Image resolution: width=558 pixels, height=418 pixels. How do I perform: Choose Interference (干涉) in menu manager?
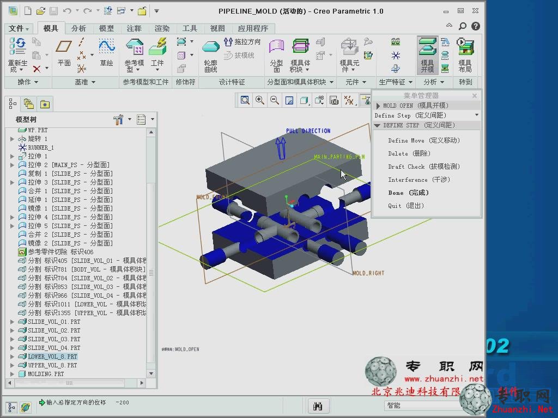point(419,180)
